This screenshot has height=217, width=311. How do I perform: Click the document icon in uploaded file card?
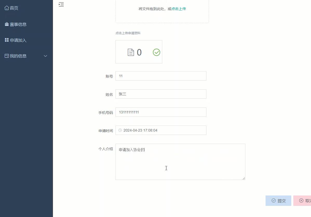(131, 52)
